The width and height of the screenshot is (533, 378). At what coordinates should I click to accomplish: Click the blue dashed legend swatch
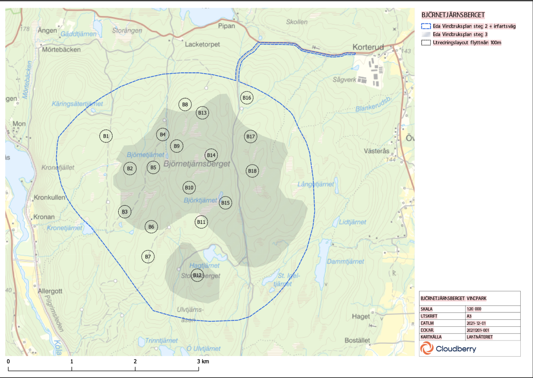[426, 26]
